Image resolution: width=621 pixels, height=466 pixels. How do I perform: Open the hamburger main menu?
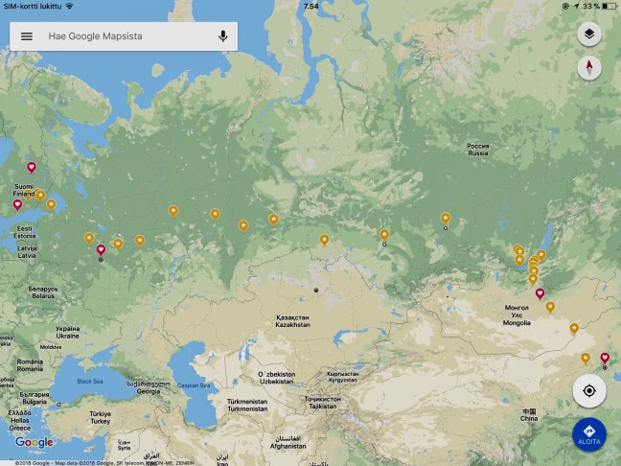pyautogui.click(x=27, y=36)
